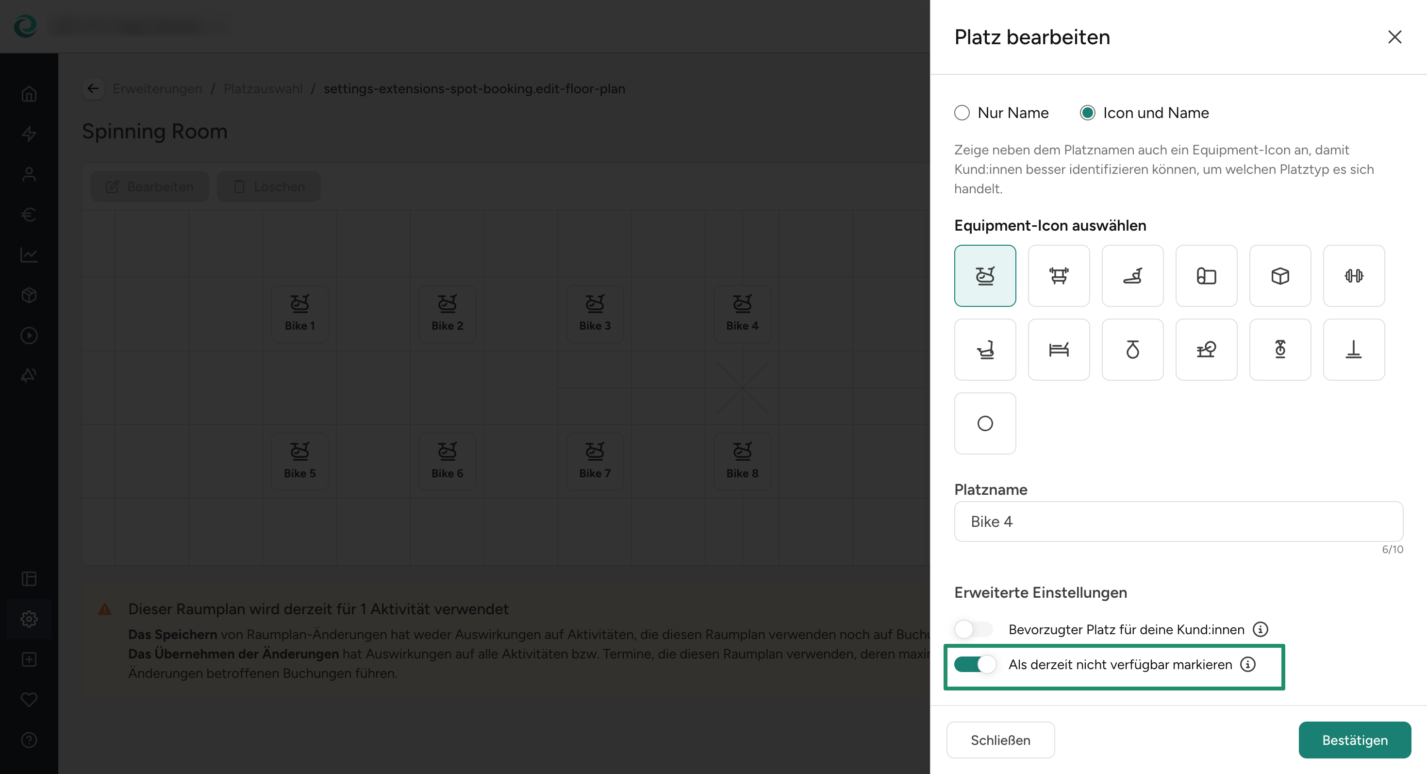Click the Schließen button

click(x=1000, y=740)
